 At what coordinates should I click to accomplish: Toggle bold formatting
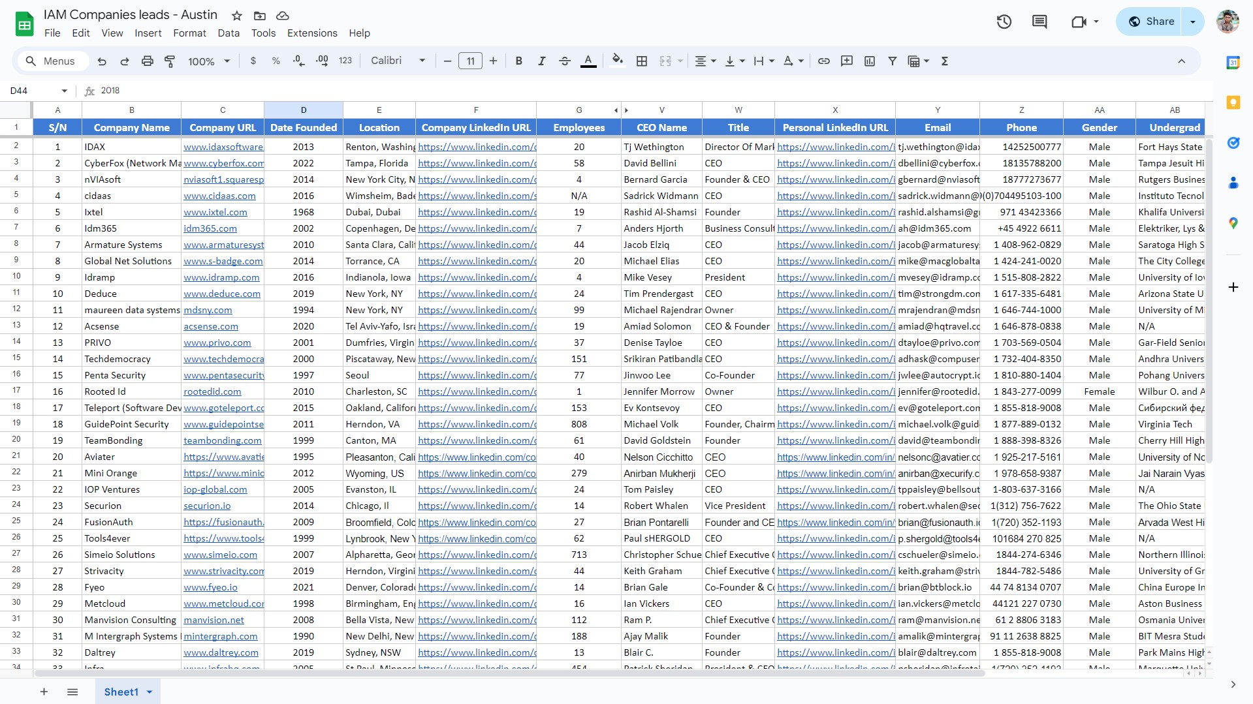pyautogui.click(x=519, y=61)
